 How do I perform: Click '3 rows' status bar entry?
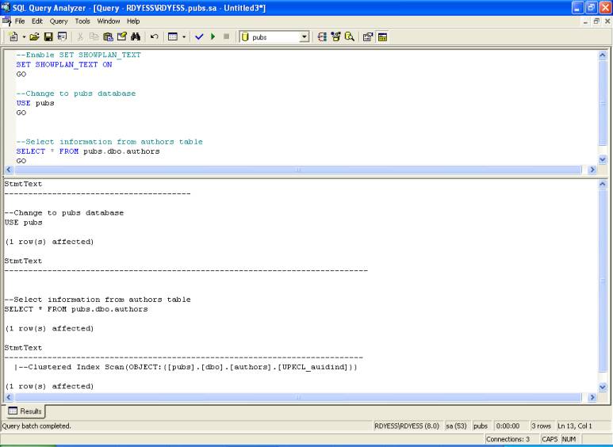pyautogui.click(x=541, y=426)
